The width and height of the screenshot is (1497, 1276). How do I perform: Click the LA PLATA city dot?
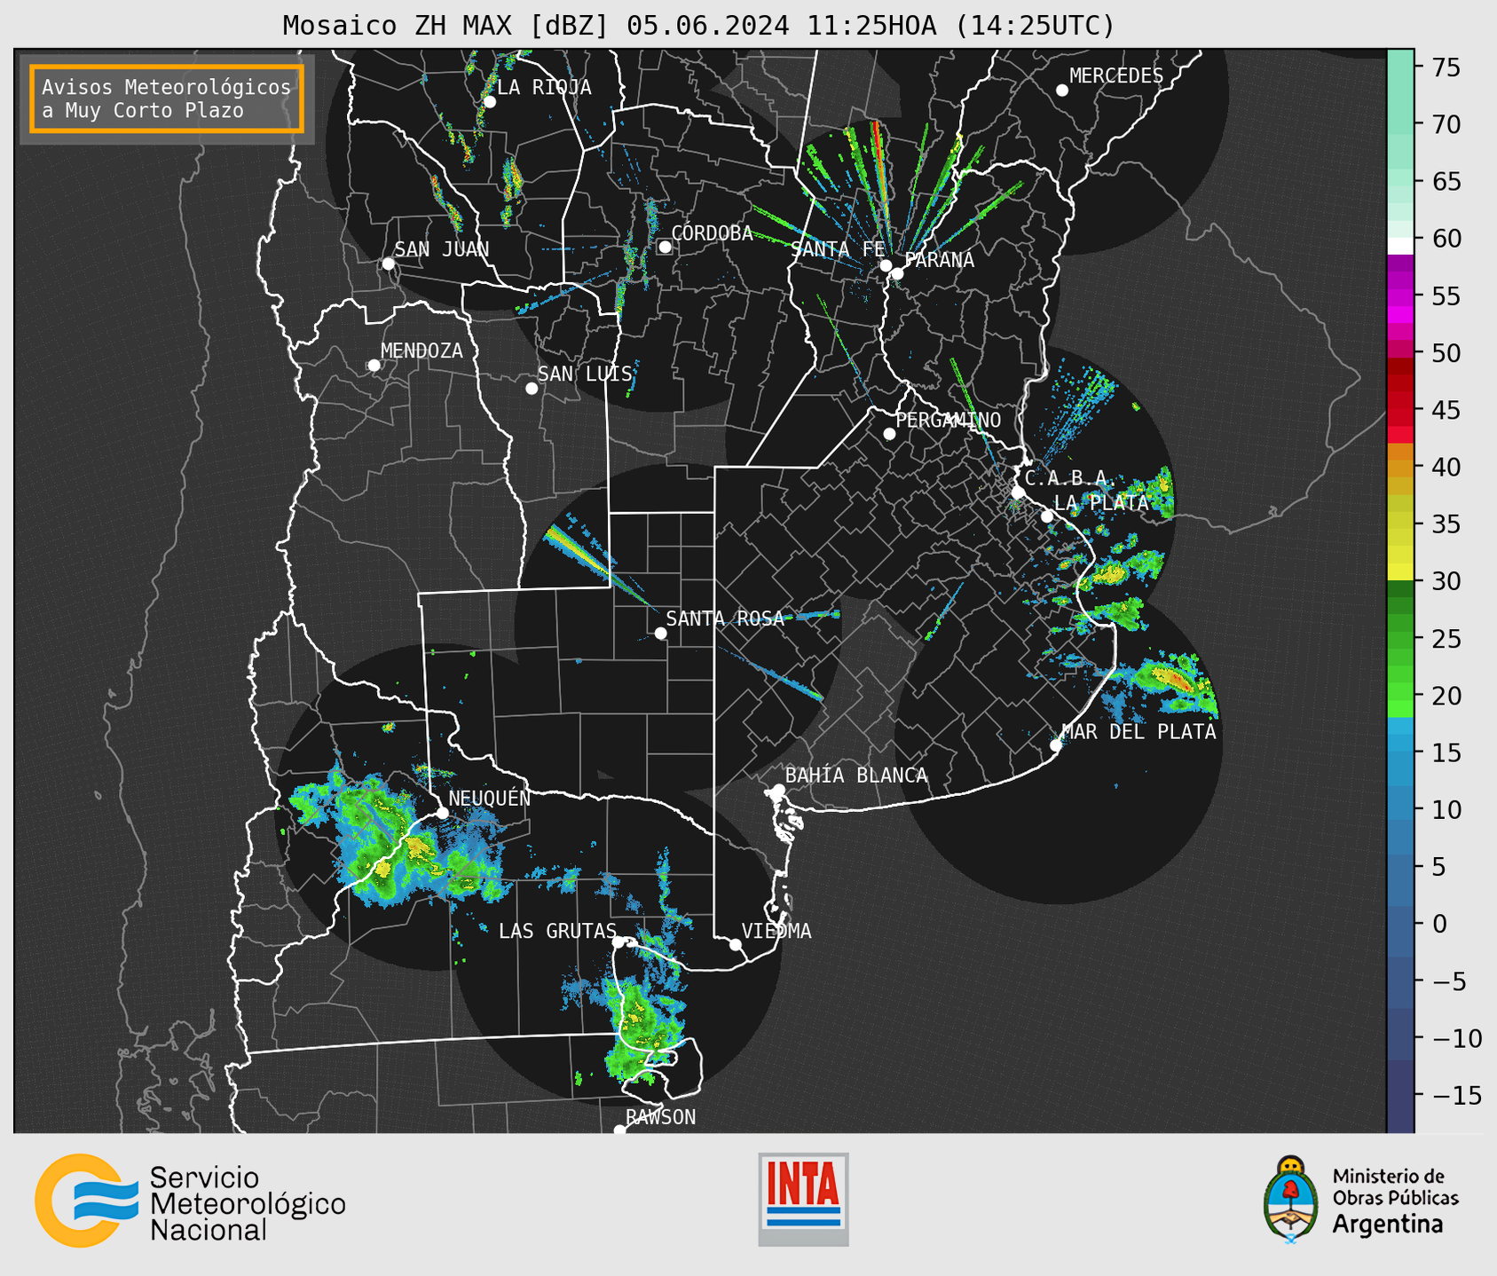coord(1047,516)
